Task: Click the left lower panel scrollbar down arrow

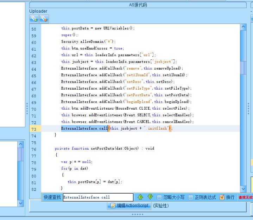Action: [20, 203]
